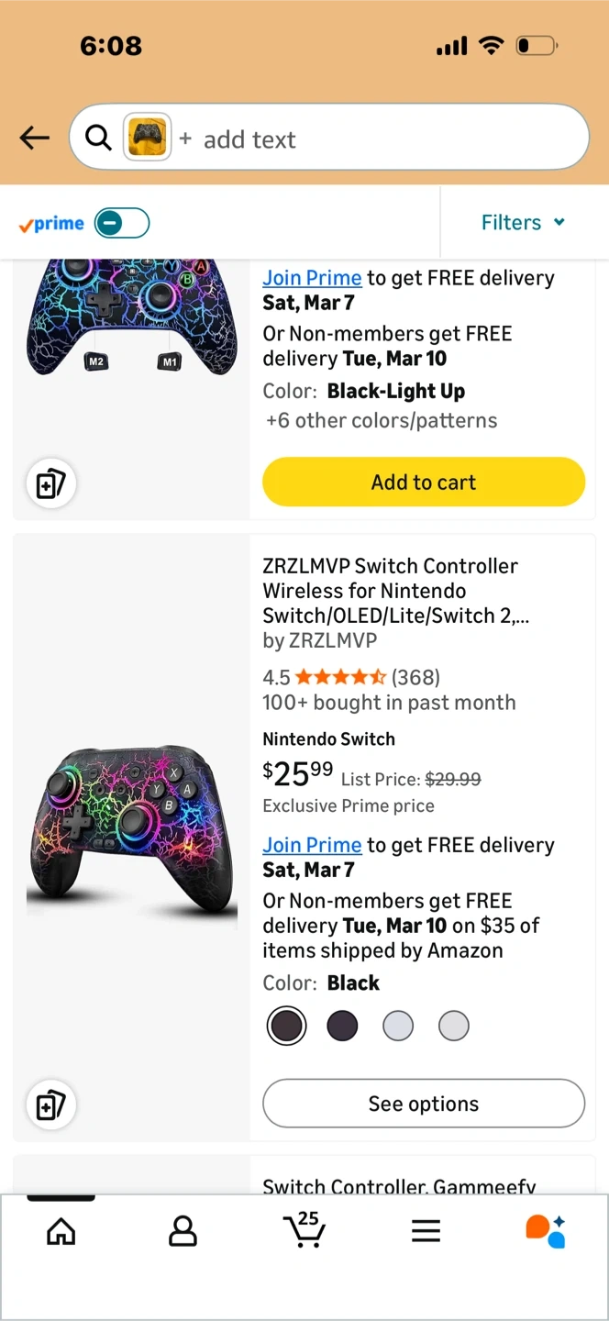Image resolution: width=609 pixels, height=1321 pixels.
Task: Click the yellow Add to cart button
Action: tap(424, 482)
